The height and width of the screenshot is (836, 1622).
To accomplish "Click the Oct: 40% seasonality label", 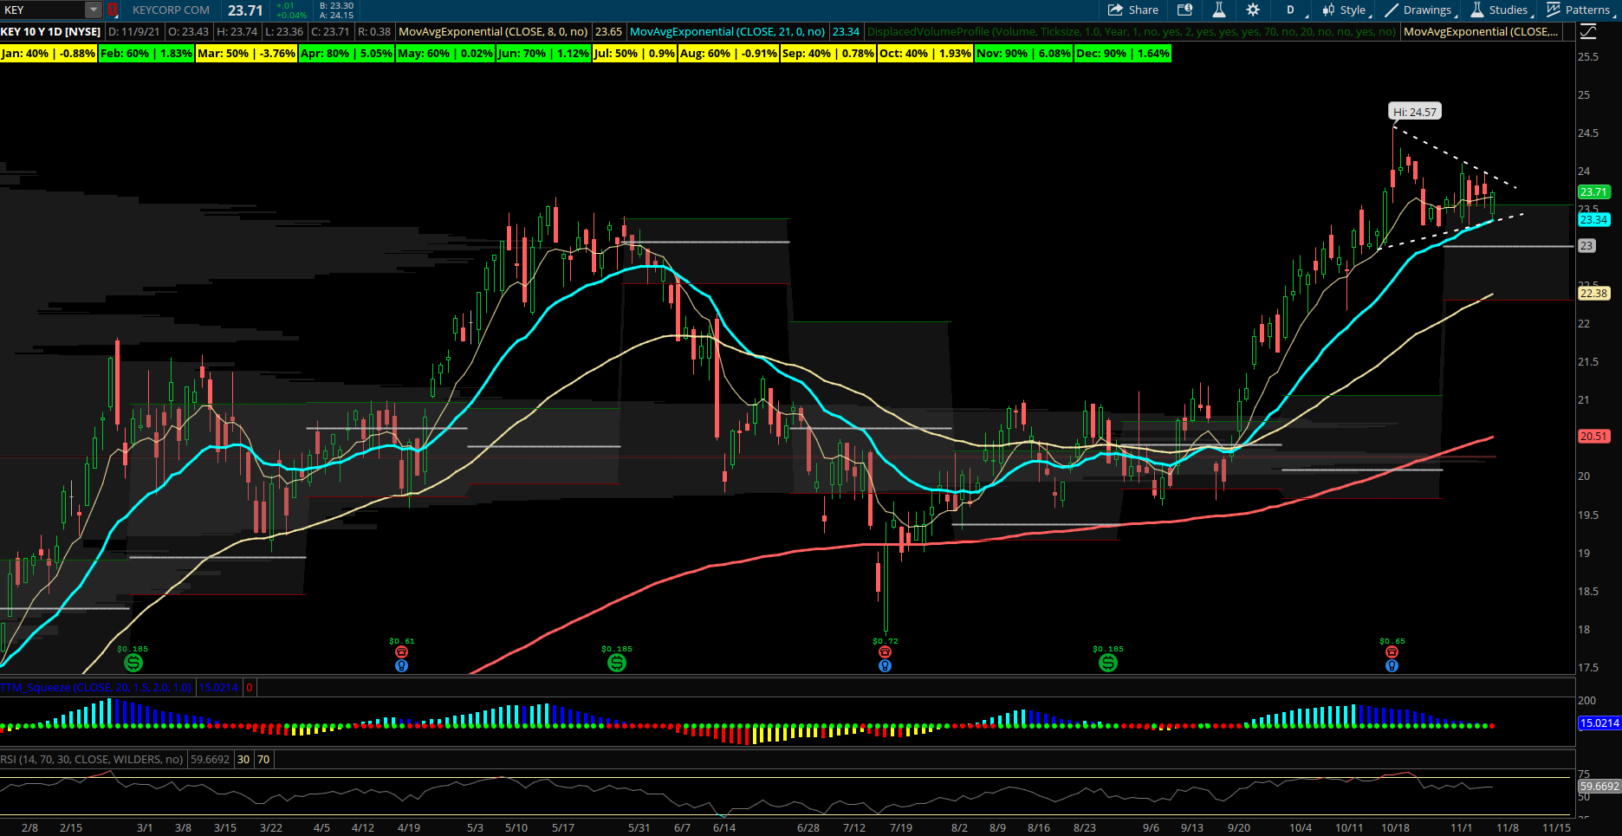I will click(x=925, y=54).
